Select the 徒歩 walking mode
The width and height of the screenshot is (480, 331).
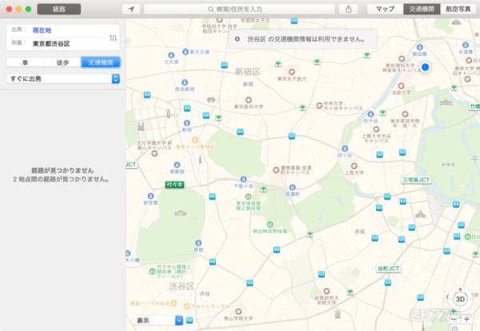[62, 62]
